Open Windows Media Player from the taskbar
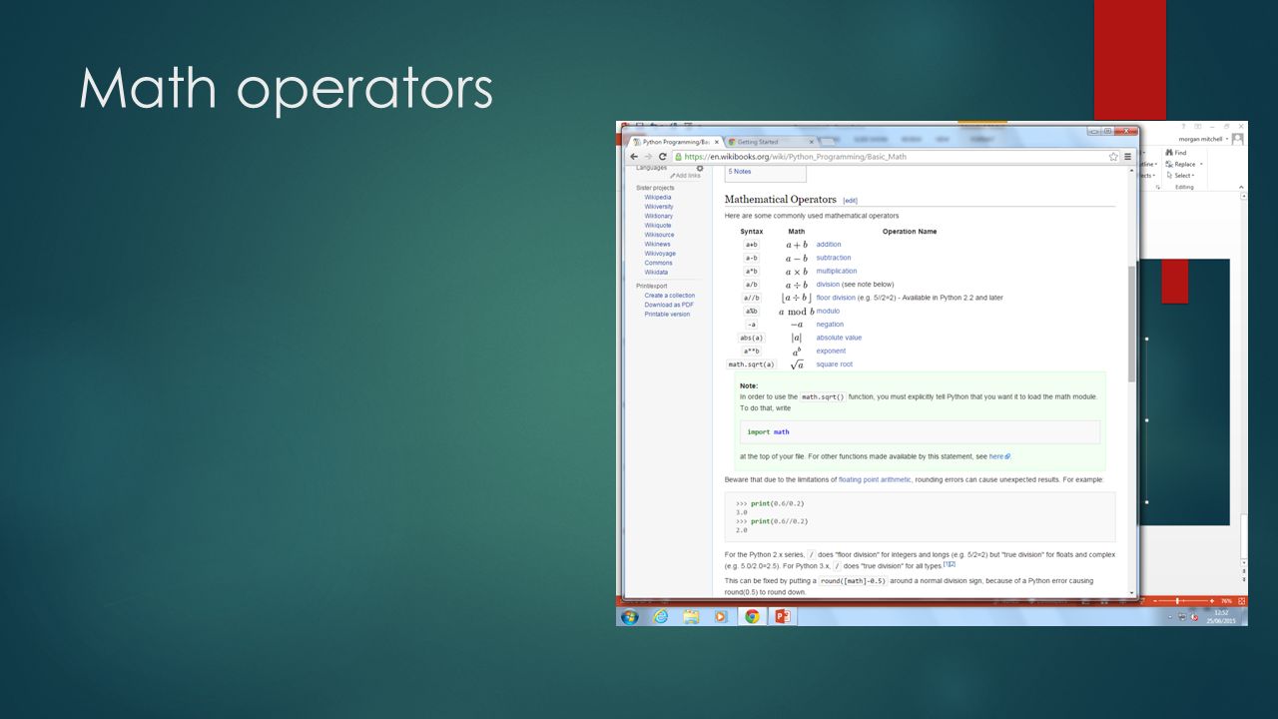 (x=721, y=616)
